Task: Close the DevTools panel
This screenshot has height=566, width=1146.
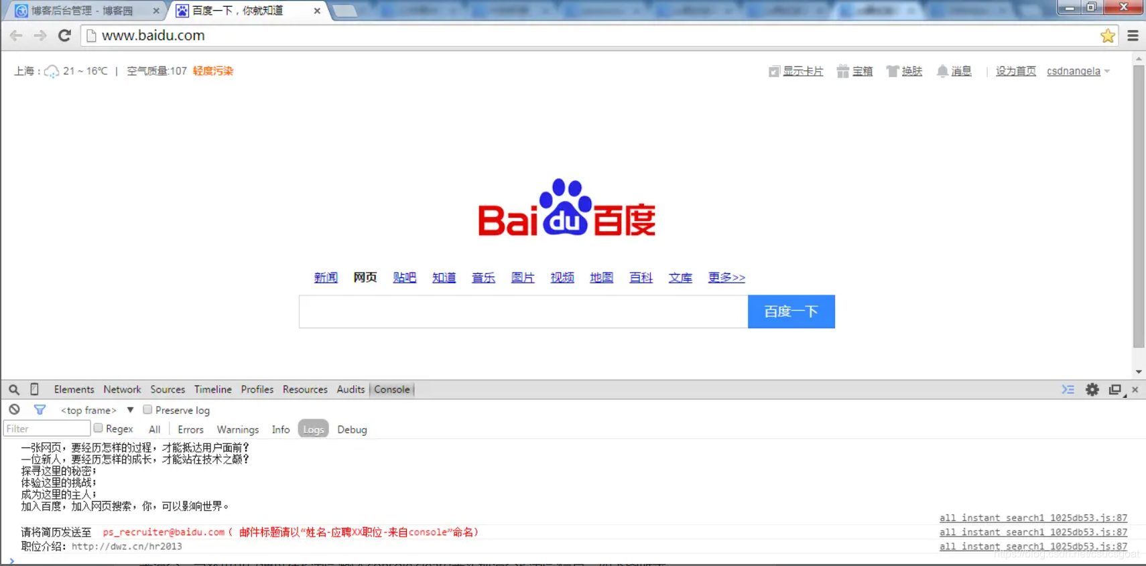Action: 1135,389
